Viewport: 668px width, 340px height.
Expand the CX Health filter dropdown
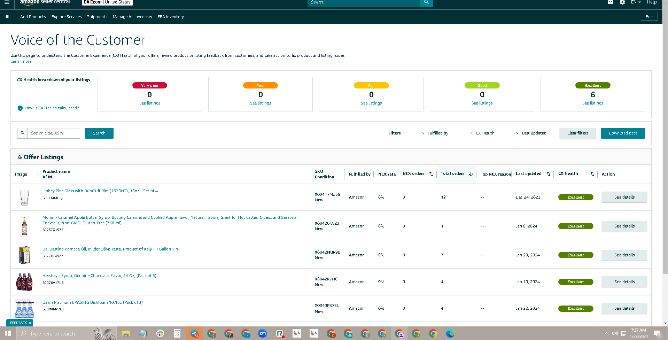482,133
